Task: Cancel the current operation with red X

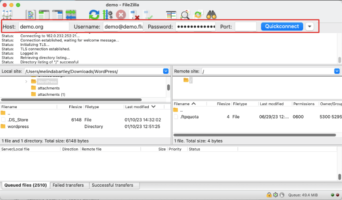Action: pos(120,15)
